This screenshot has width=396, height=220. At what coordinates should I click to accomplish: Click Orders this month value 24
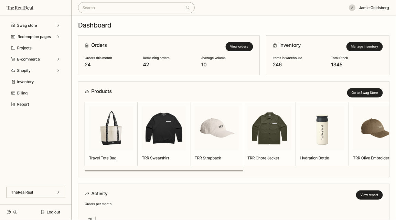click(x=88, y=65)
